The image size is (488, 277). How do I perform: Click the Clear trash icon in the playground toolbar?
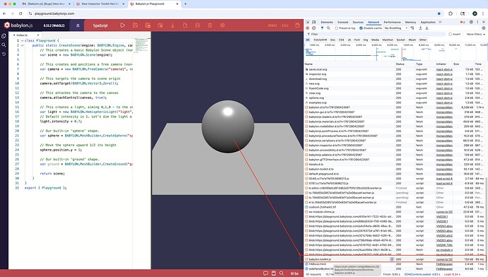(210, 25)
